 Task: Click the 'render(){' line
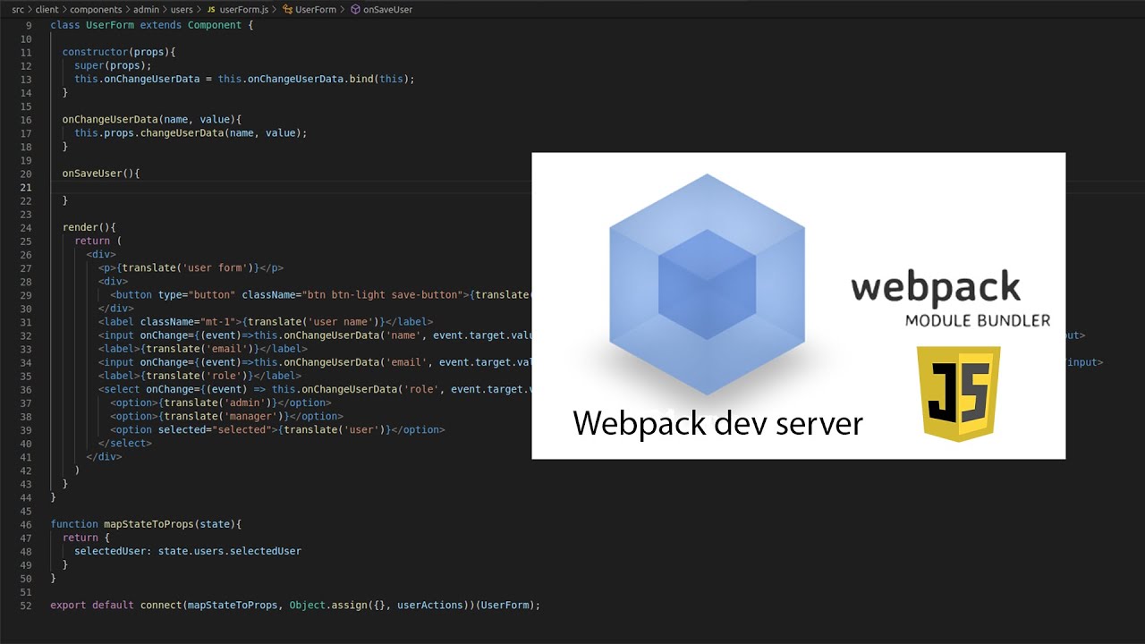[x=89, y=227]
